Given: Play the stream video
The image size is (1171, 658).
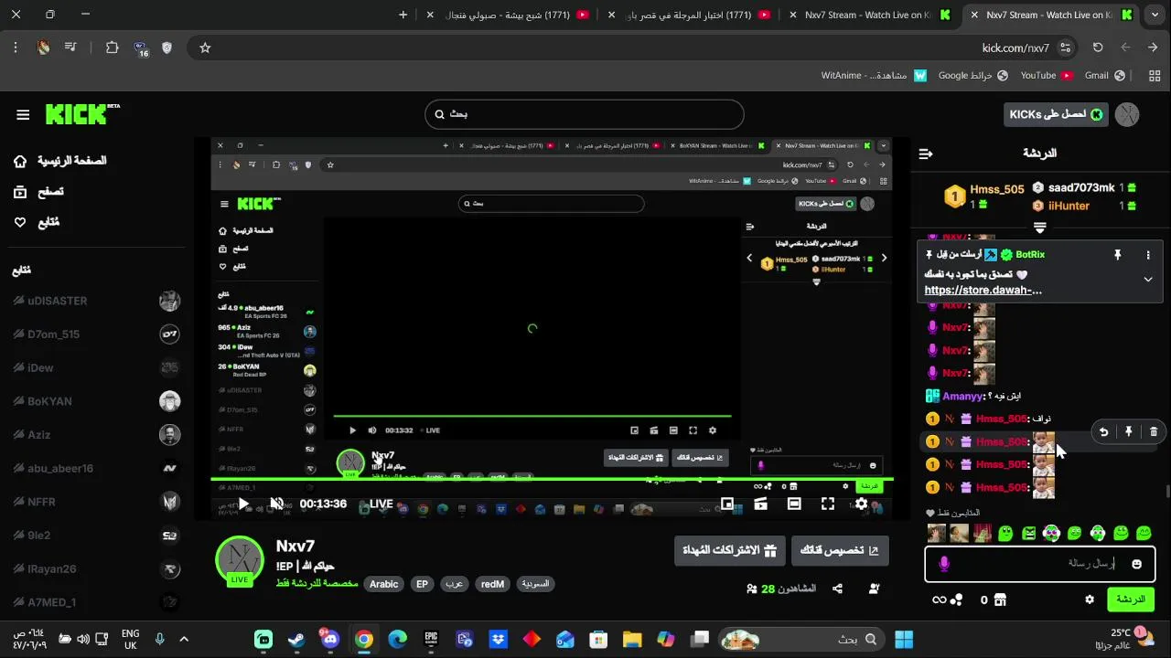Looking at the screenshot, I should (243, 504).
